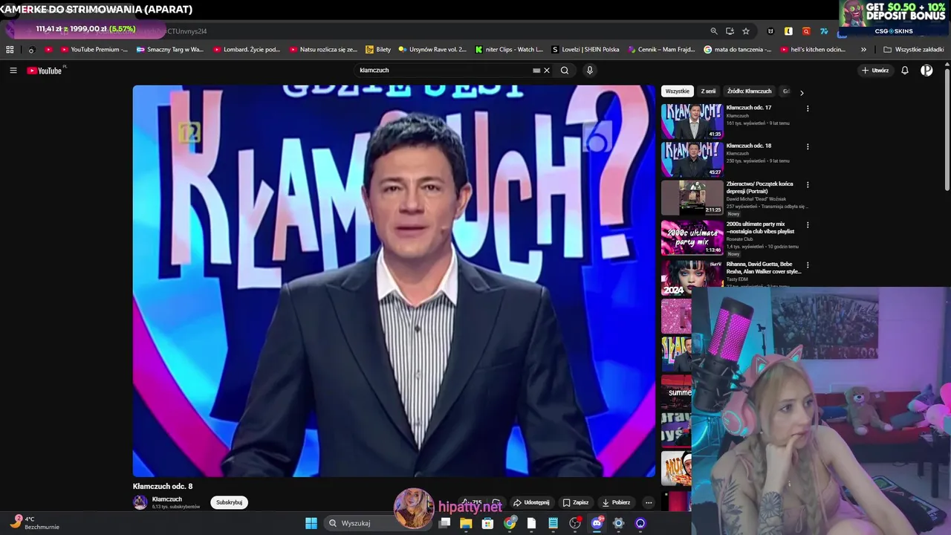Open the YouTube account avatar menu
Screen dimensions: 951x535
click(x=926, y=71)
